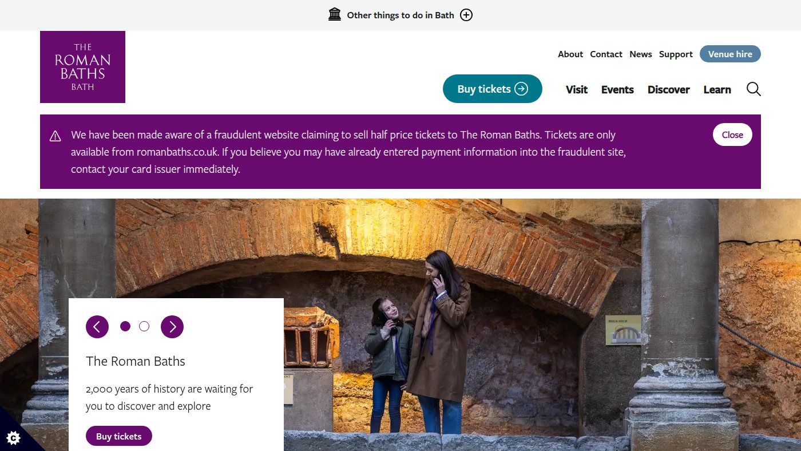Image resolution: width=801 pixels, height=451 pixels.
Task: Select the first carousel slide dot
Action: pyautogui.click(x=125, y=326)
